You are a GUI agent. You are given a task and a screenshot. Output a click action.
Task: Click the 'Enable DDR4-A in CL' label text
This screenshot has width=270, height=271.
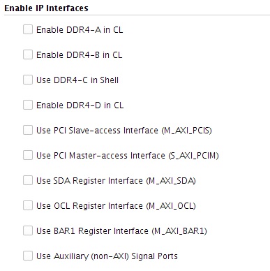80,30
